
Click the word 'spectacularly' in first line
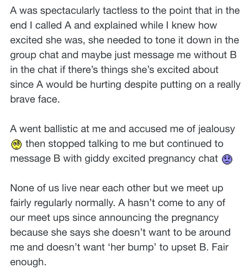tap(70, 11)
